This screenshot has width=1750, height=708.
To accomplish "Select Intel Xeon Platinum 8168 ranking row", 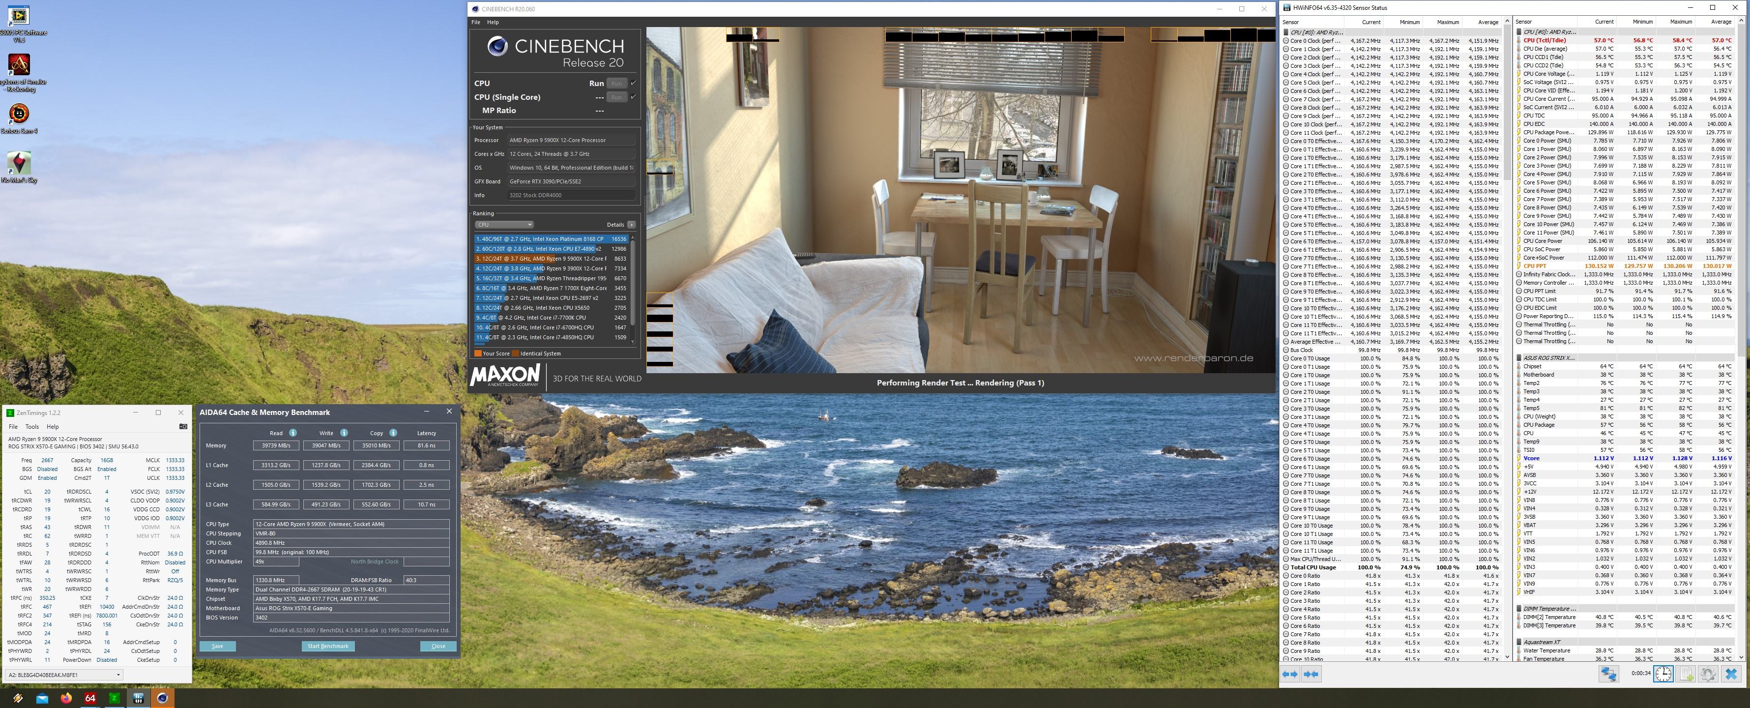I will (551, 239).
